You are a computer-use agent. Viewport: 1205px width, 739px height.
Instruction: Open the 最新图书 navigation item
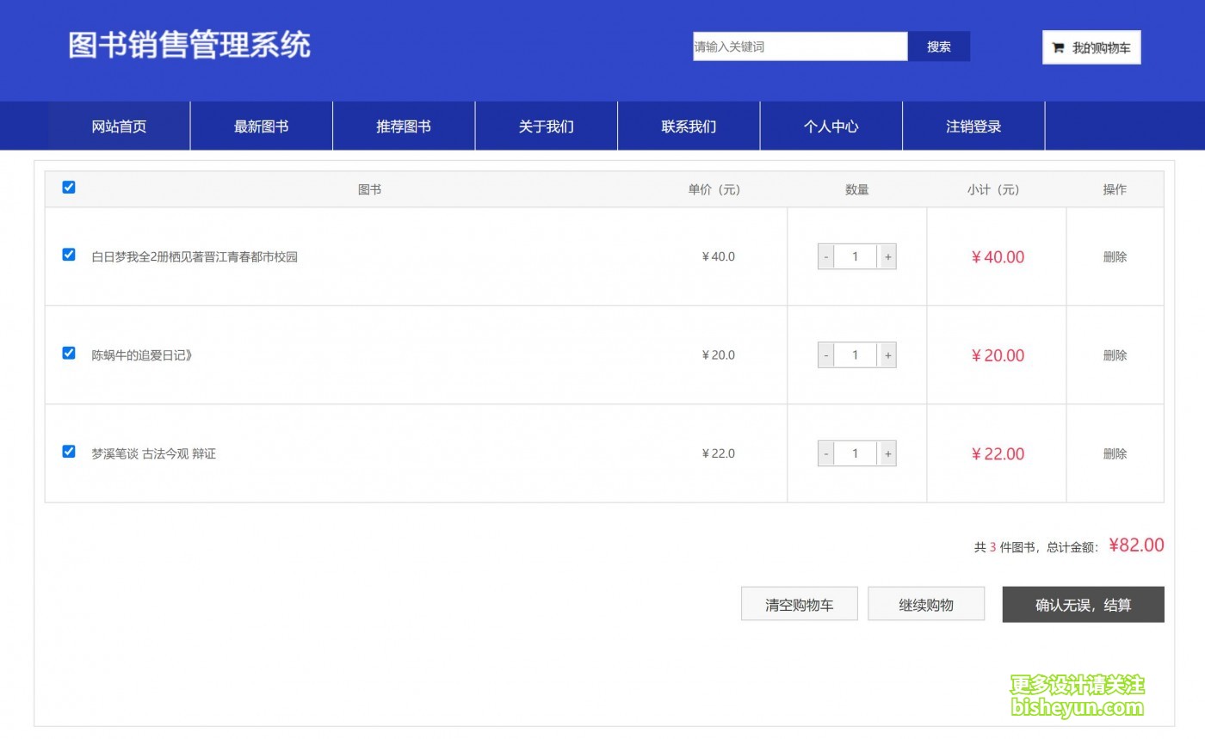[x=261, y=126]
